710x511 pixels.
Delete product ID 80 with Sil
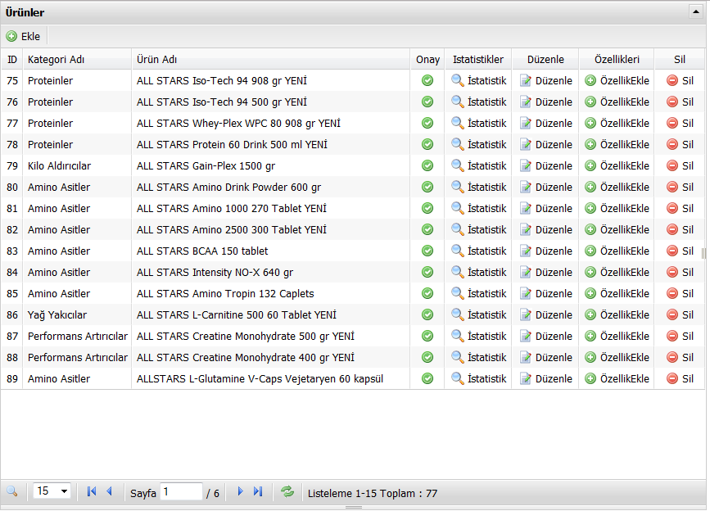pyautogui.click(x=681, y=187)
